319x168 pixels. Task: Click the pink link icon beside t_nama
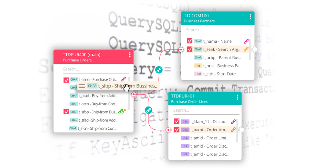246,41
